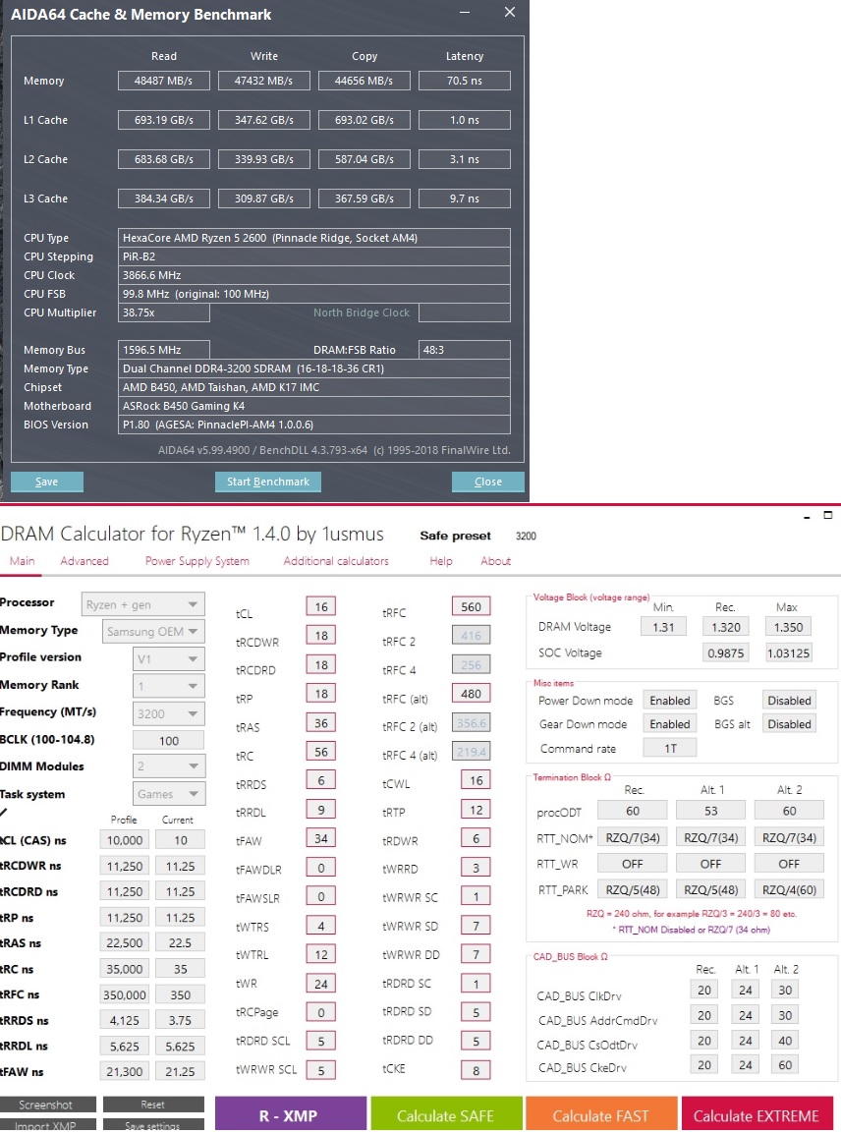This screenshot has height=1134, width=841.
Task: Click DRAM:FSB Ratio 48:3 field
Action: [x=465, y=350]
